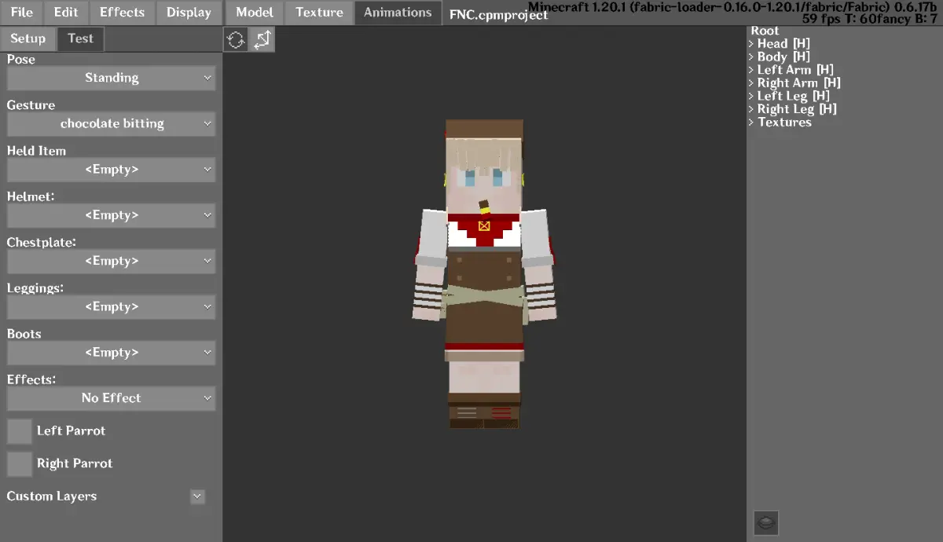Click the reset camera view icon
The width and height of the screenshot is (943, 542).
coord(236,39)
